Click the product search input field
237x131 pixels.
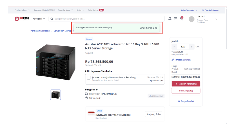click(x=107, y=19)
